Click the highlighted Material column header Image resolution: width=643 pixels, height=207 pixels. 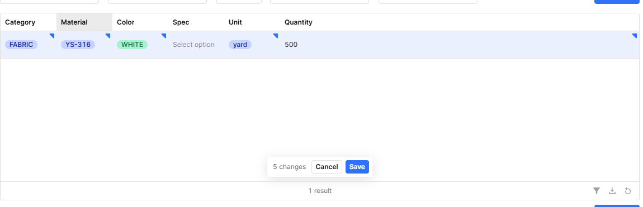click(x=74, y=22)
